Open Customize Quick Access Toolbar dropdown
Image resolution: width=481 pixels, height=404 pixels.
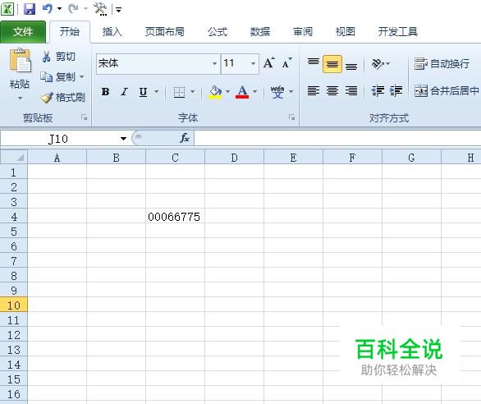[118, 10]
